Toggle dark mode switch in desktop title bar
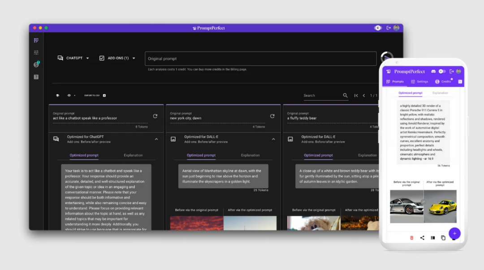This screenshot has height=270, width=484. point(378,28)
